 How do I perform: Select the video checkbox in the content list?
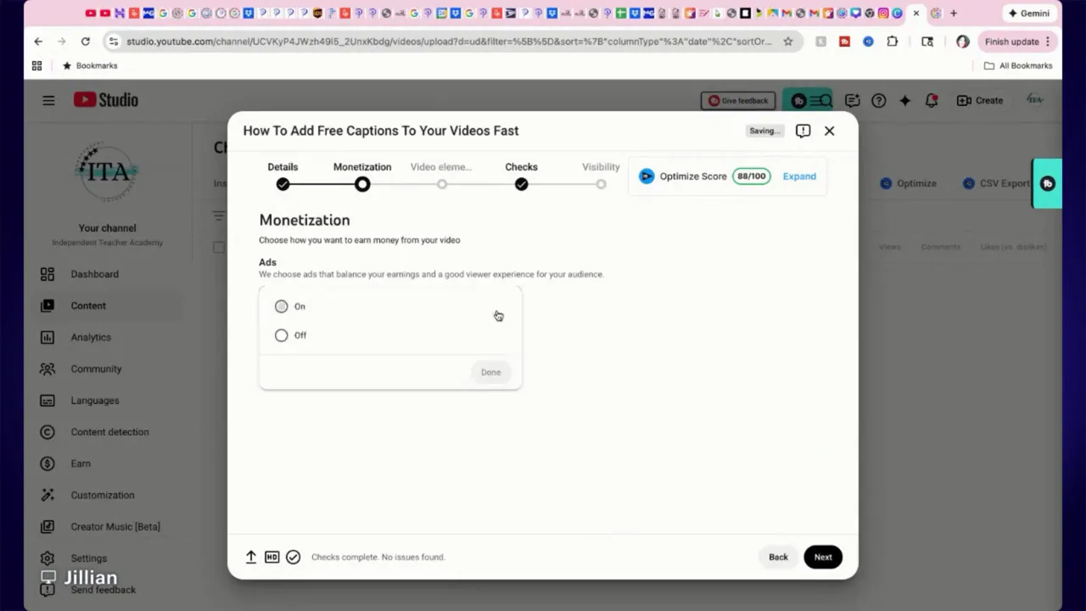[219, 247]
